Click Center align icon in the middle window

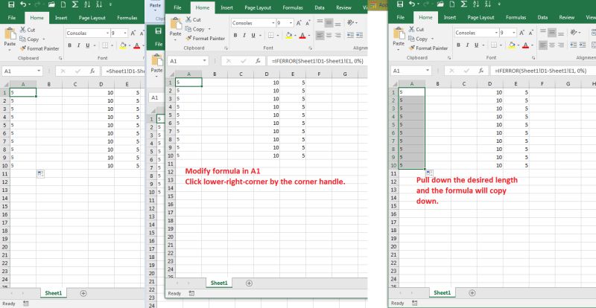[x=329, y=35]
